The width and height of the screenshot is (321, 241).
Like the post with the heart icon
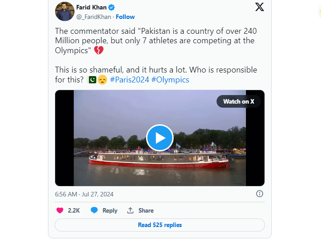[x=60, y=210]
